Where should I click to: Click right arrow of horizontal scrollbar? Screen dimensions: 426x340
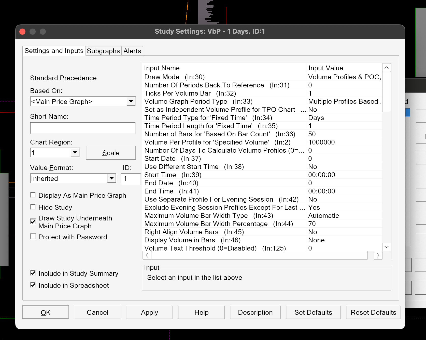pos(378,255)
